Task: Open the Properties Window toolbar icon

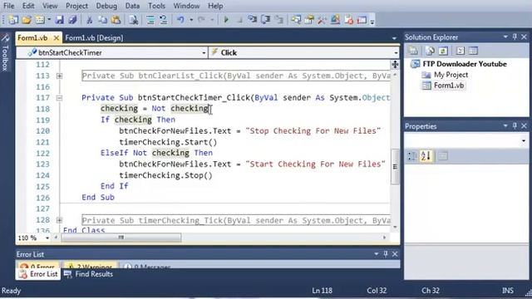Action: [309, 20]
